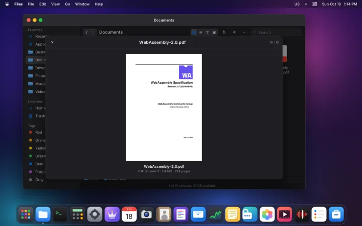The image size is (362, 226).
Task: Open Videos folder in the sidebar
Action: coord(37,91)
